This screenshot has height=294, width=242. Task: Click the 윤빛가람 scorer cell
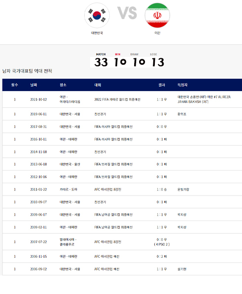pyautogui.click(x=183, y=190)
